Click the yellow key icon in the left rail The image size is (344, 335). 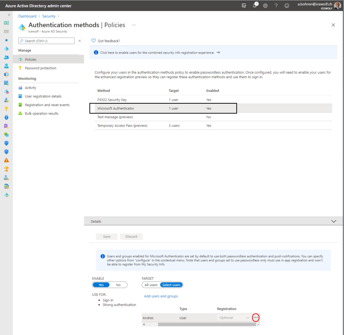click(6, 109)
